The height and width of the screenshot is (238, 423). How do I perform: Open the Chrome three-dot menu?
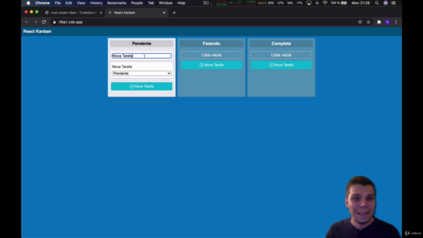(x=396, y=22)
